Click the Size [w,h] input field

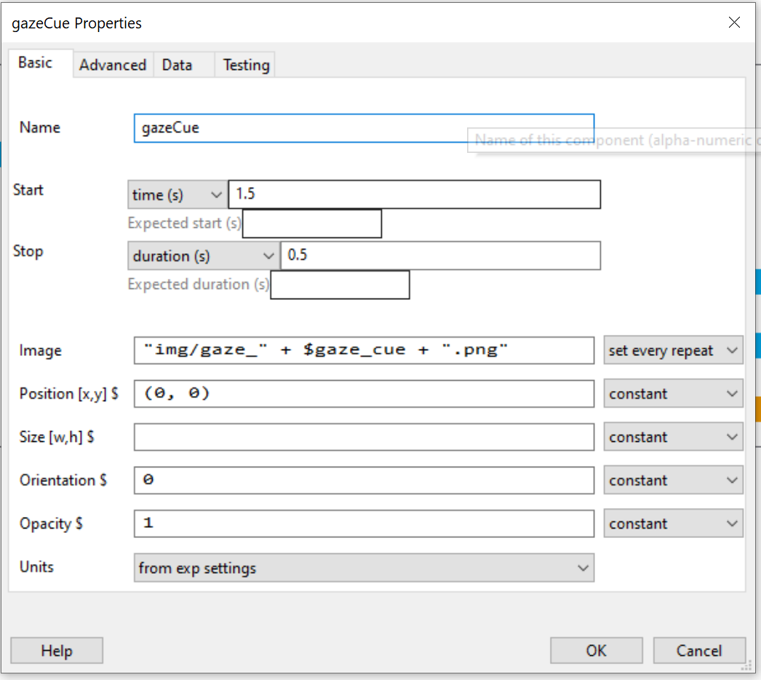click(x=364, y=437)
